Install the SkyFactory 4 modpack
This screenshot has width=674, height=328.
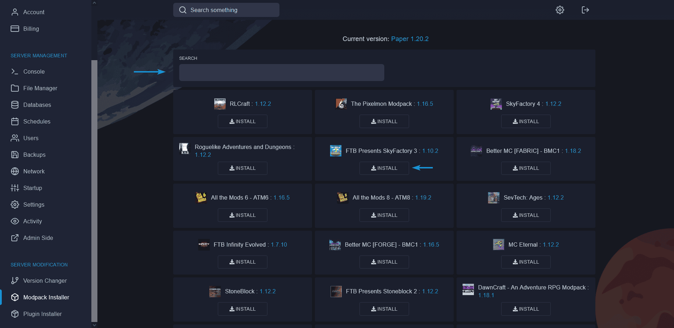(526, 121)
